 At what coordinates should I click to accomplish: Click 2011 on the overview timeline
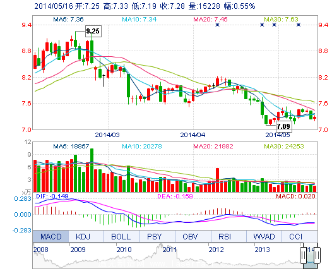pos(170,250)
